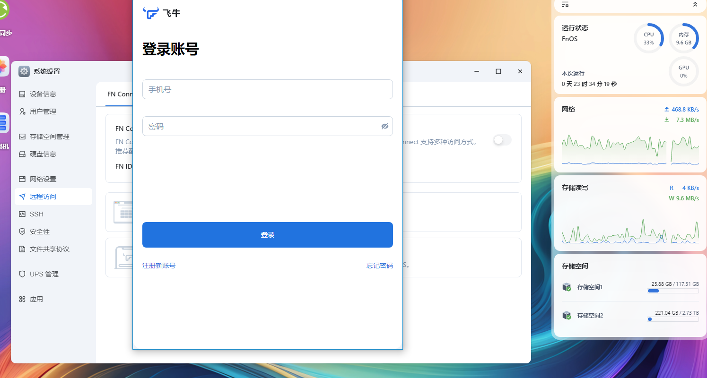Click the 系统设置 gear icon in title bar
The width and height of the screenshot is (707, 378).
pos(24,71)
